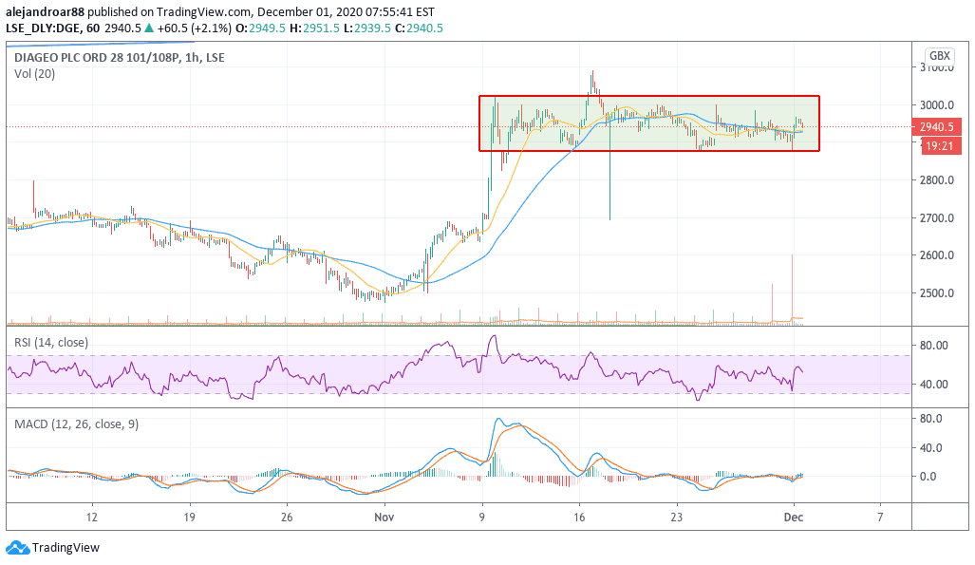
Task: Click the high value H:2951.5
Action: pos(314,28)
